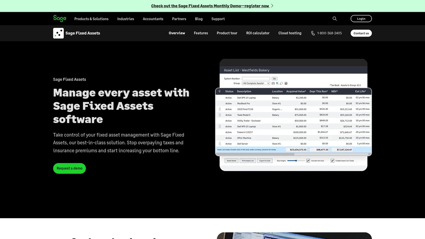Click the paperclip on the Dell Server row

220,144
